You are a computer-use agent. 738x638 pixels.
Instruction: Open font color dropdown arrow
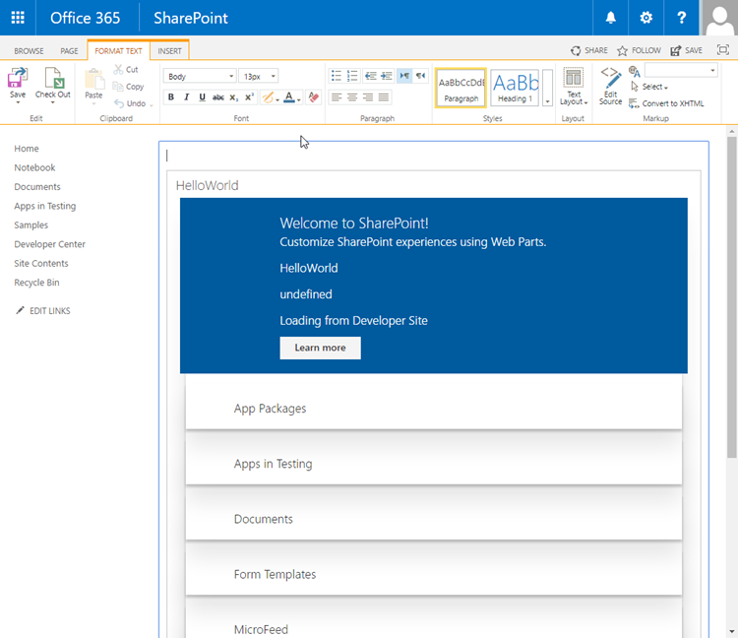[299, 98]
